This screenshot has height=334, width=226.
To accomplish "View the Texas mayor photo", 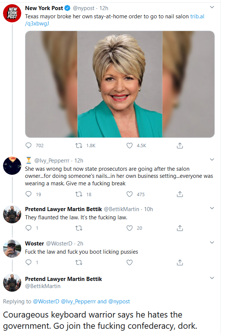I will click(120, 84).
